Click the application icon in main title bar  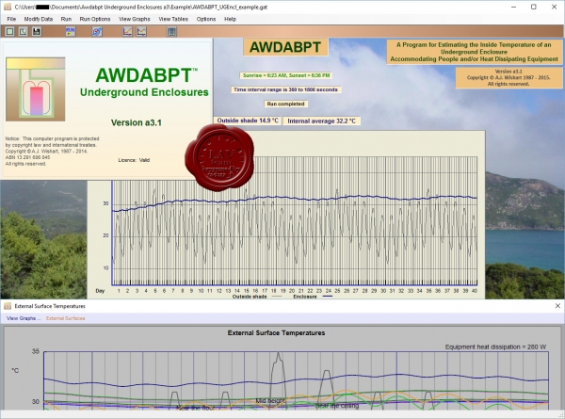[x=8, y=7]
